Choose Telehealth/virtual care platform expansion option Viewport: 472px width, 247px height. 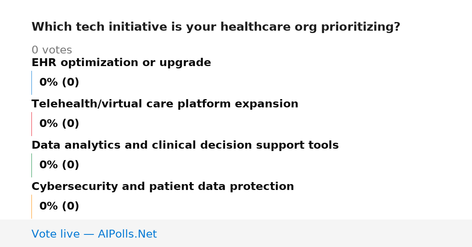pos(165,104)
